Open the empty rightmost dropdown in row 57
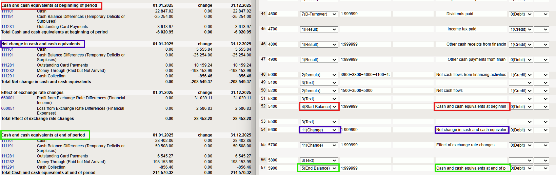Image resolution: width=556 pixels, height=175 pixels. (x=541, y=168)
